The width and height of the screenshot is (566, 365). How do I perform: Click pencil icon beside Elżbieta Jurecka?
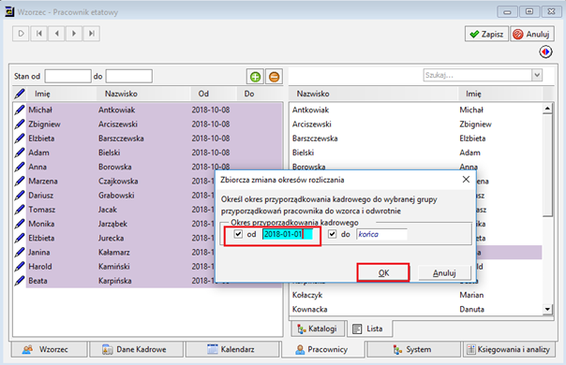(20, 238)
